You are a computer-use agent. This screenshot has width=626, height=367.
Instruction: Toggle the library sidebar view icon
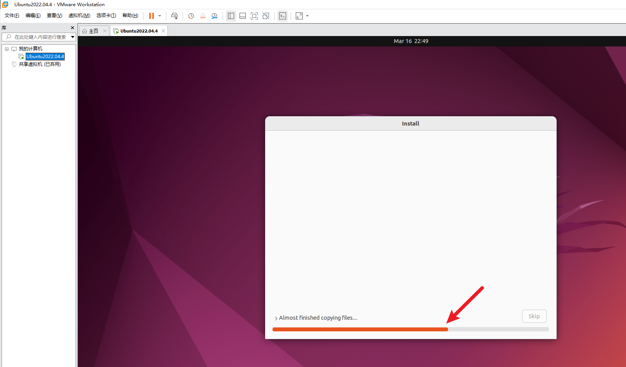coord(231,16)
